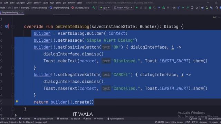
Task: Open the App Inspection tool window
Action: pos(115,118)
